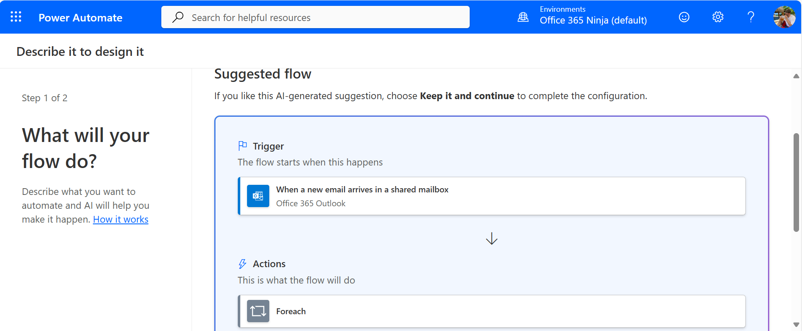
Task: Click 'This is what the flow will do' text
Action: (x=296, y=280)
